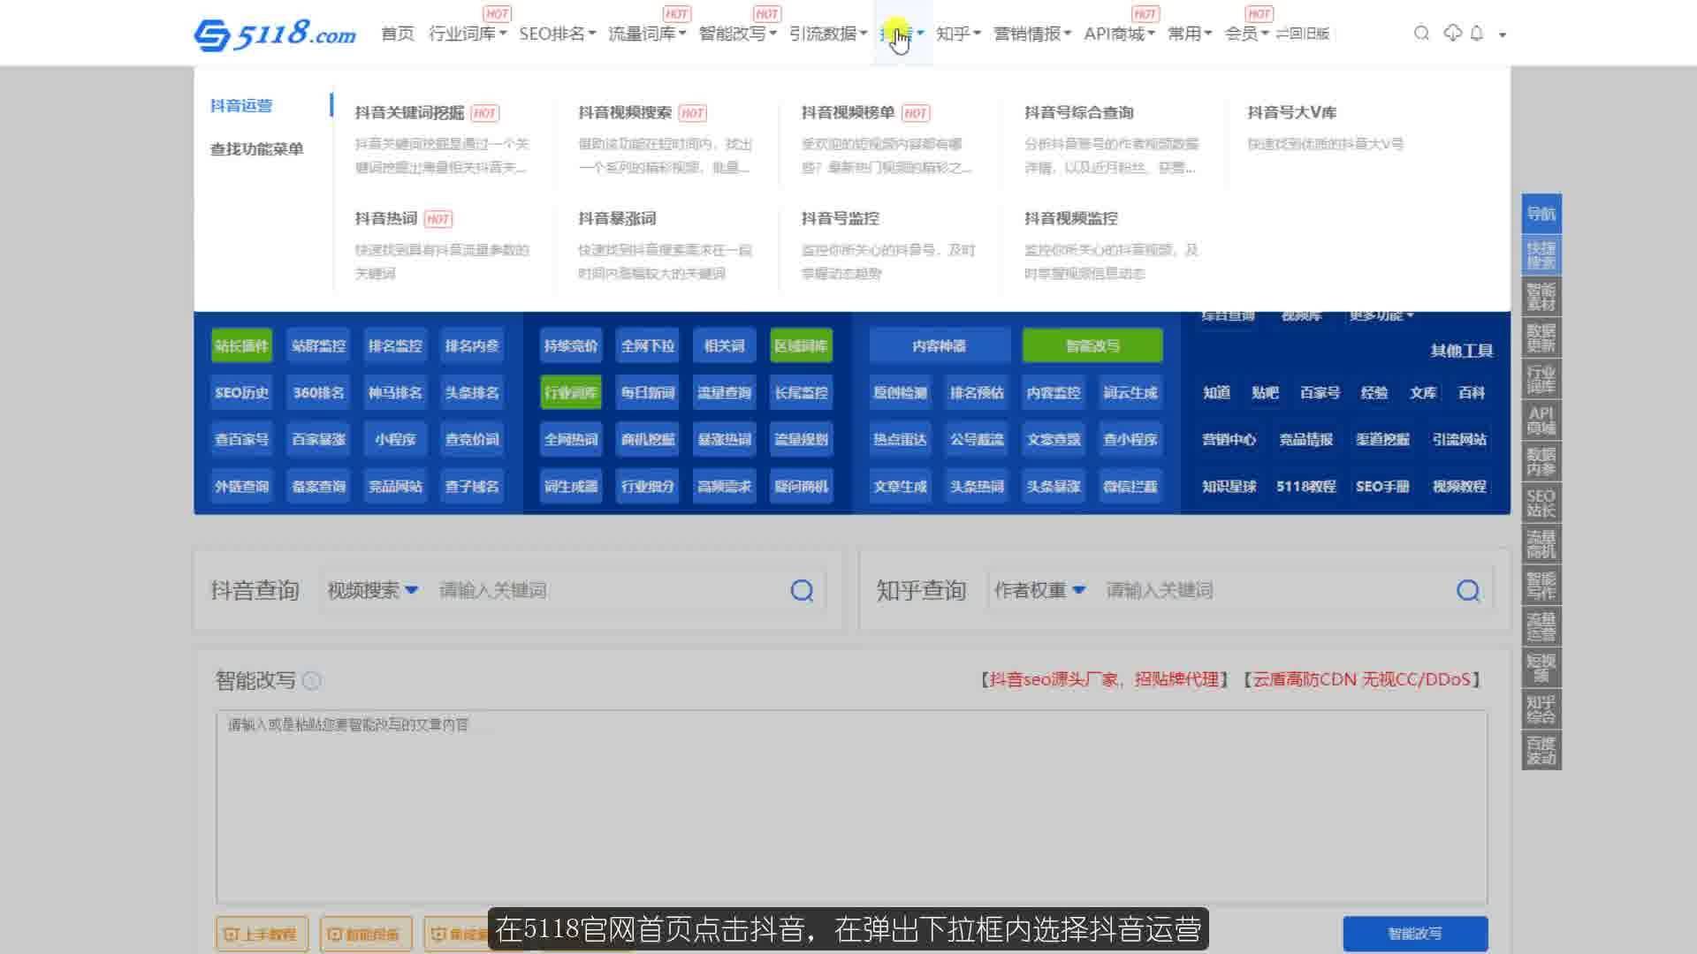Select 查找功能菜单 in dropdown sidebar
Image resolution: width=1697 pixels, height=954 pixels.
click(256, 149)
